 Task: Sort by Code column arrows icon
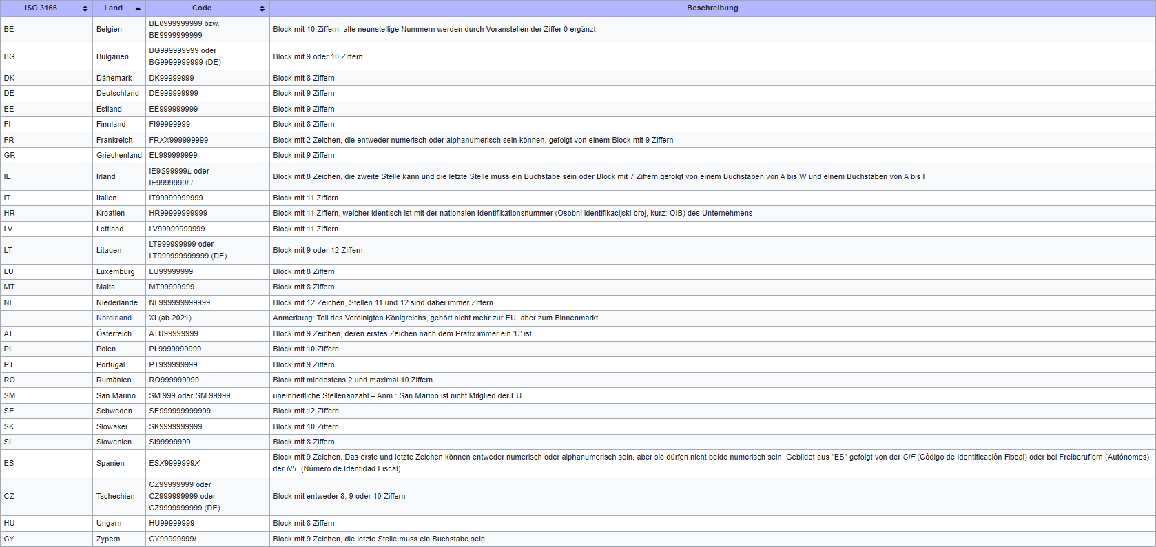click(x=262, y=8)
